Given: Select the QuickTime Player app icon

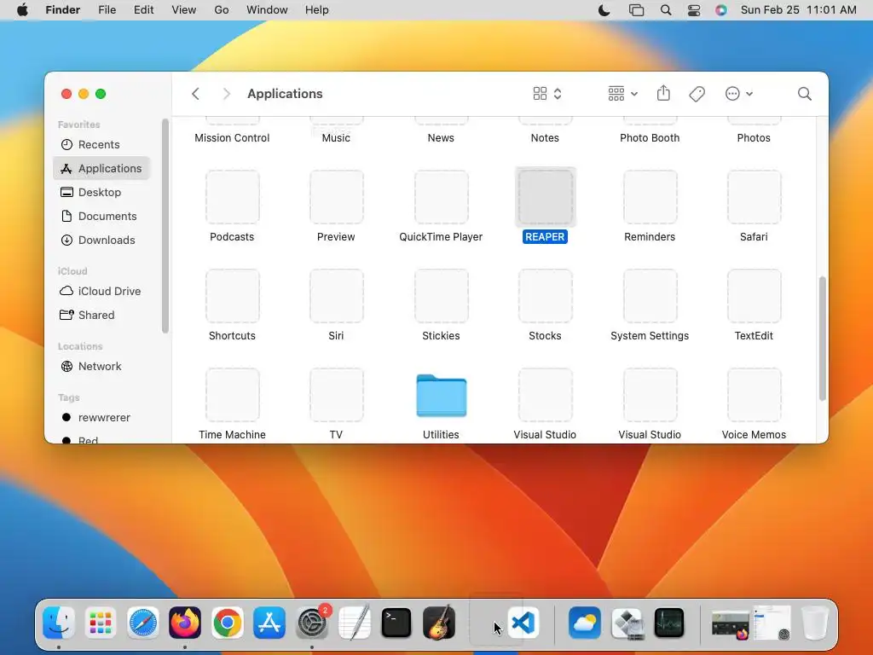Looking at the screenshot, I should tap(441, 197).
